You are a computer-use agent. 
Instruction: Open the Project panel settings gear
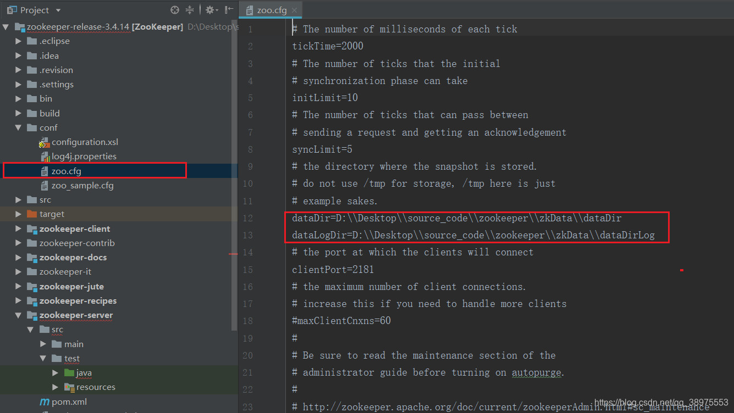210,10
